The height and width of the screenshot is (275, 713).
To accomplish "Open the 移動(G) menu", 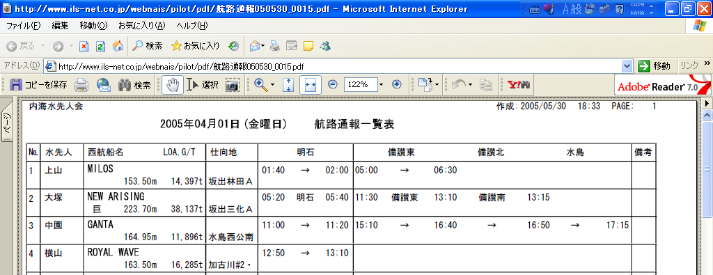I will point(93,26).
